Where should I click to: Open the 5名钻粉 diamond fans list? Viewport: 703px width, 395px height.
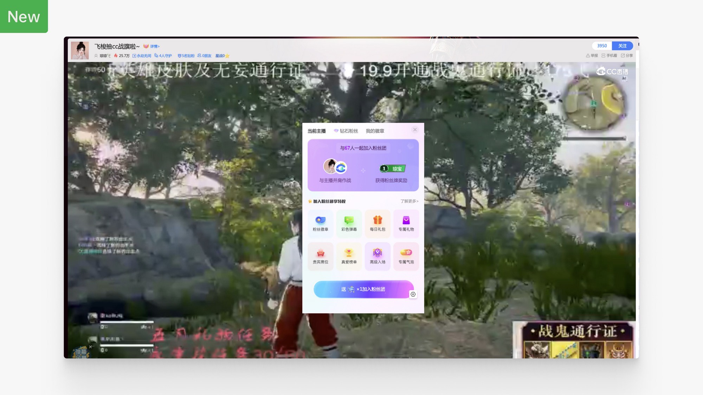pyautogui.click(x=186, y=56)
